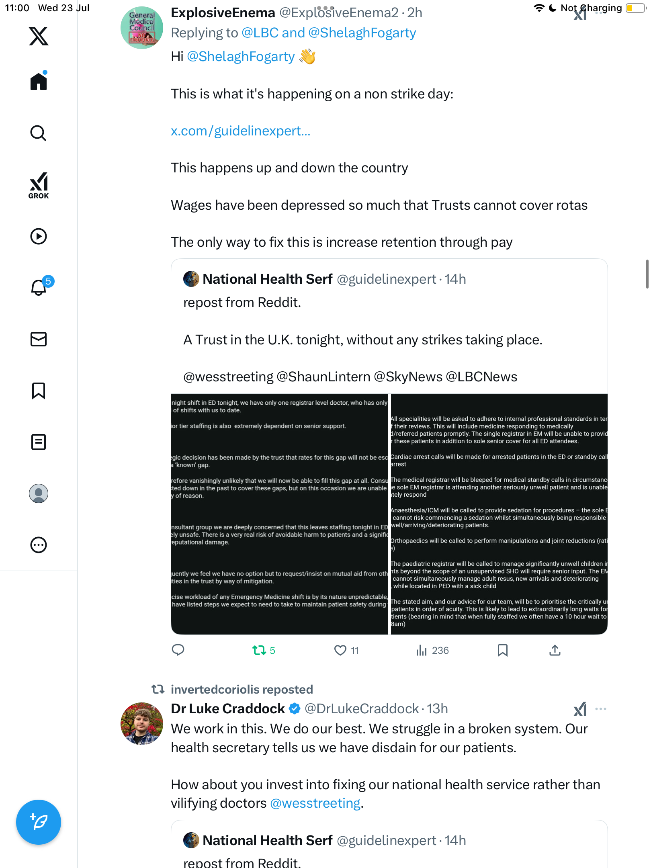Screen dimensions: 651x868
Task: Open the Lists icon in sidebar
Action: (x=39, y=442)
